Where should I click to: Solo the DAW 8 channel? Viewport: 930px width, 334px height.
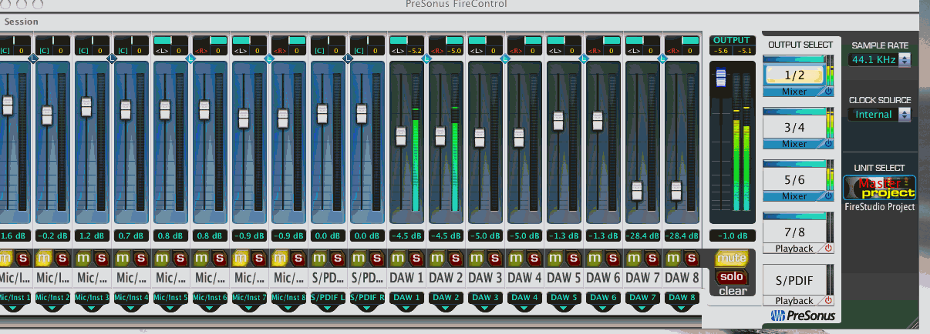pos(692,258)
